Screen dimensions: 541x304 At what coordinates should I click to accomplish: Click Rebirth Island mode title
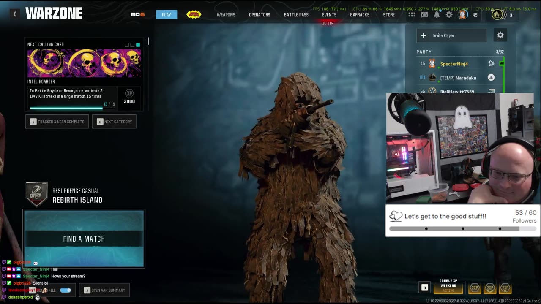tap(77, 200)
